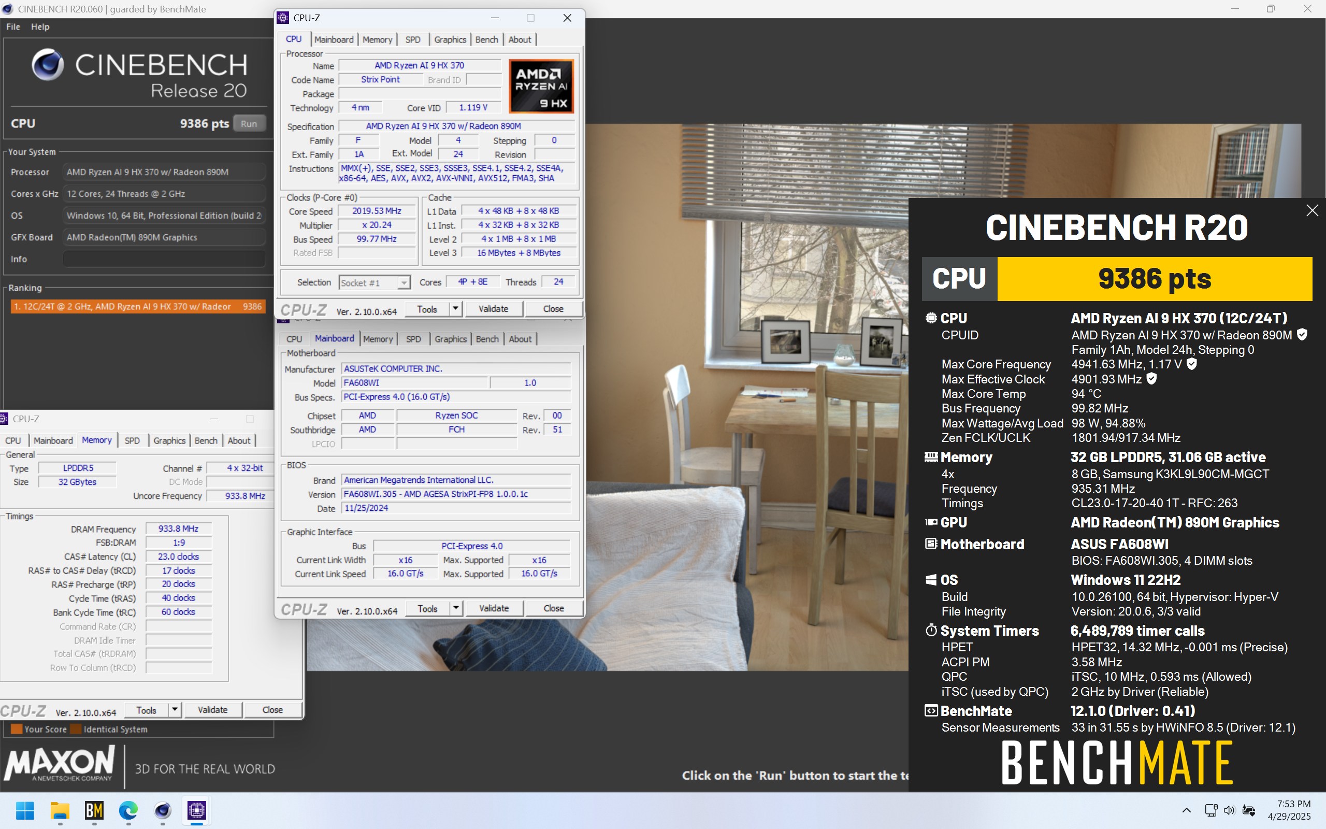Click Close button in Mainboard CPU-Z window
The width and height of the screenshot is (1326, 829).
553,608
